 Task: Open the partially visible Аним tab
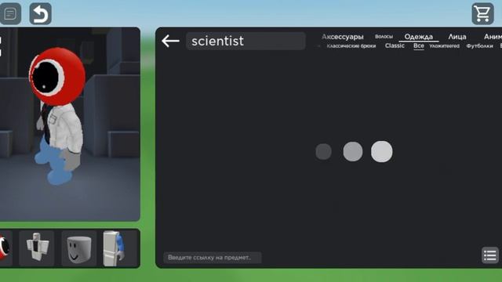pos(493,37)
